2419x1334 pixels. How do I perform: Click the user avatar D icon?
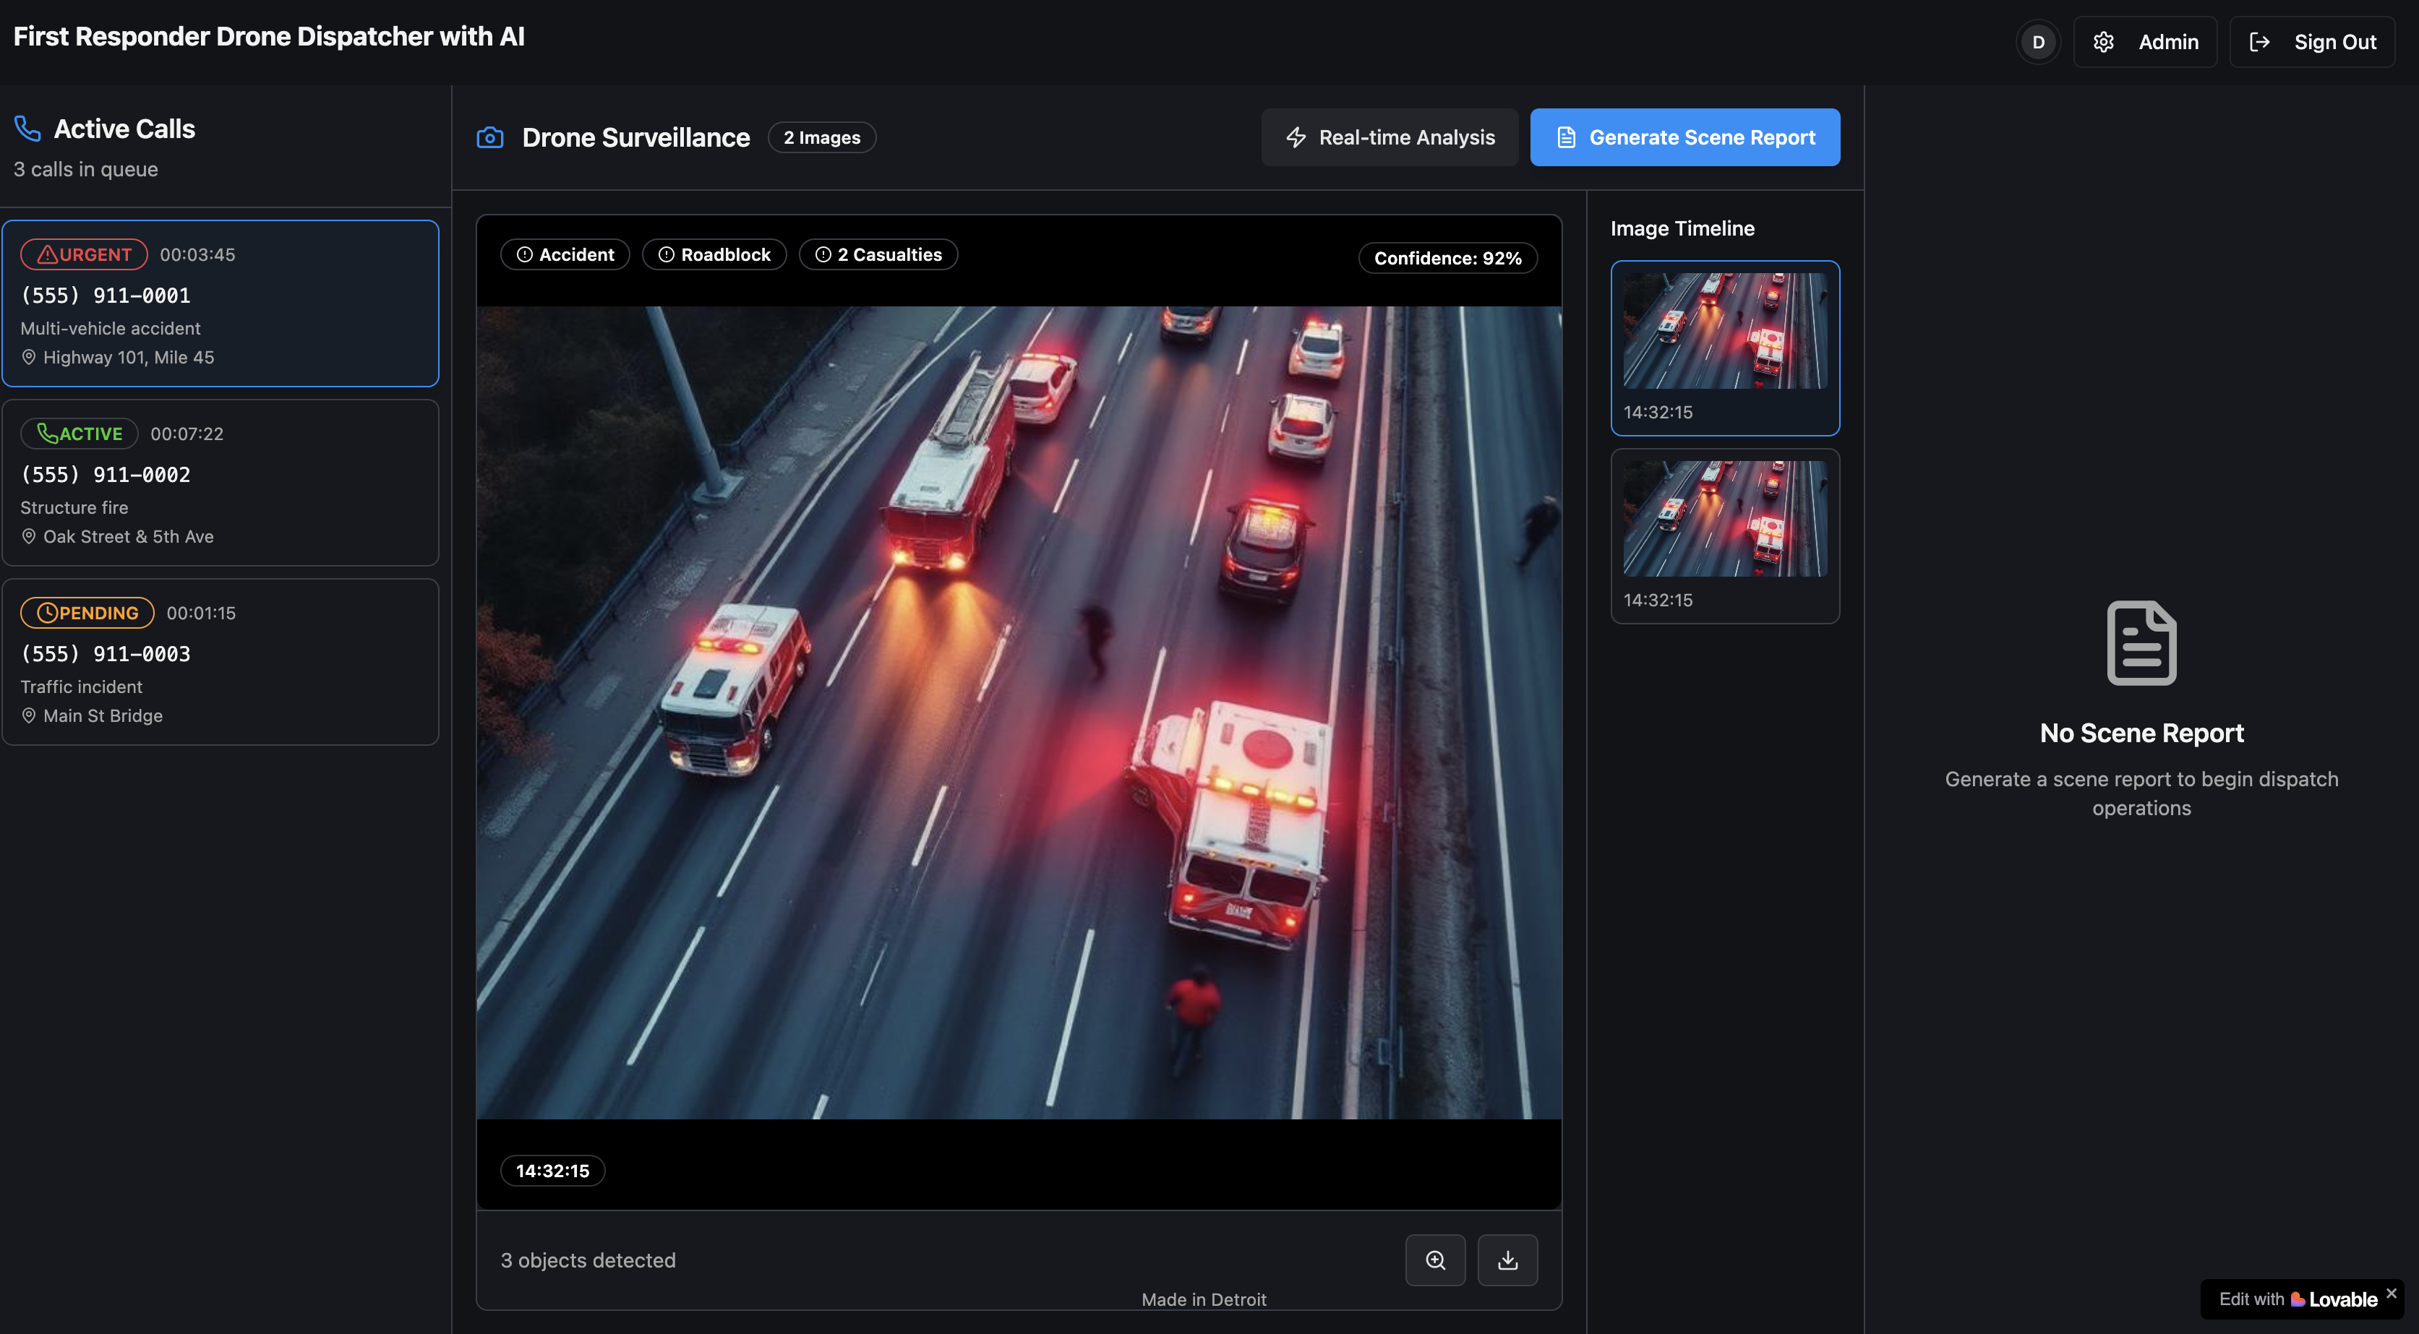point(2038,42)
